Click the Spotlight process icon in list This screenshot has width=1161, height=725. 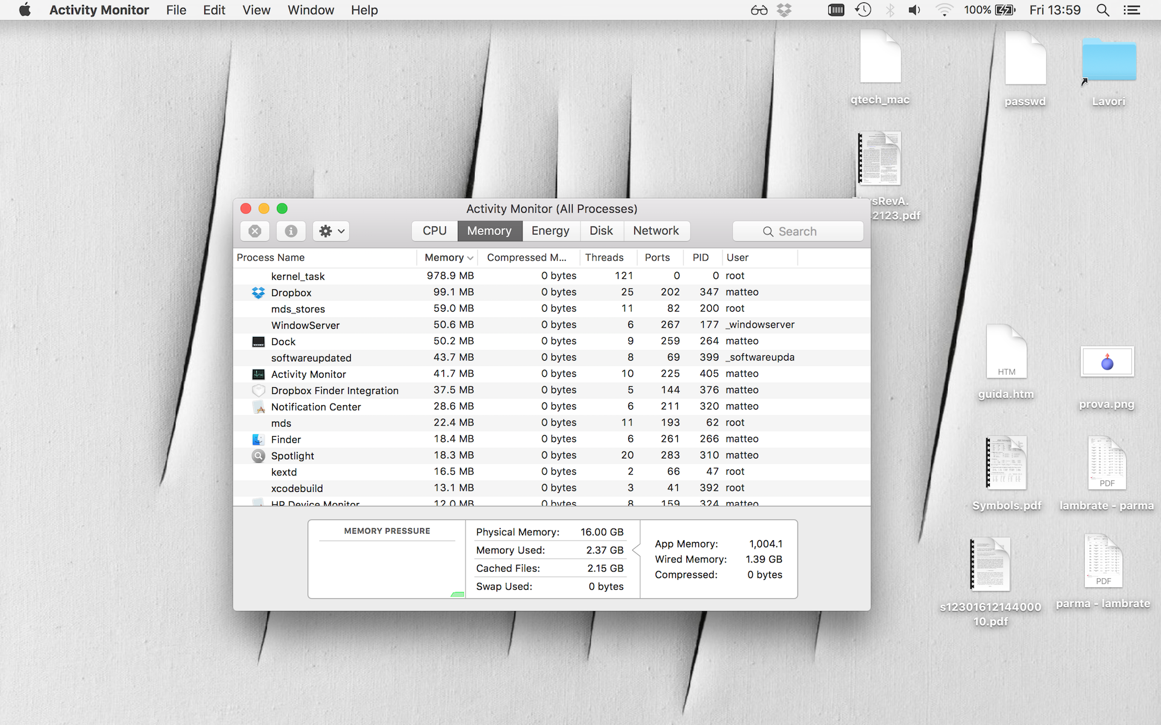258,456
